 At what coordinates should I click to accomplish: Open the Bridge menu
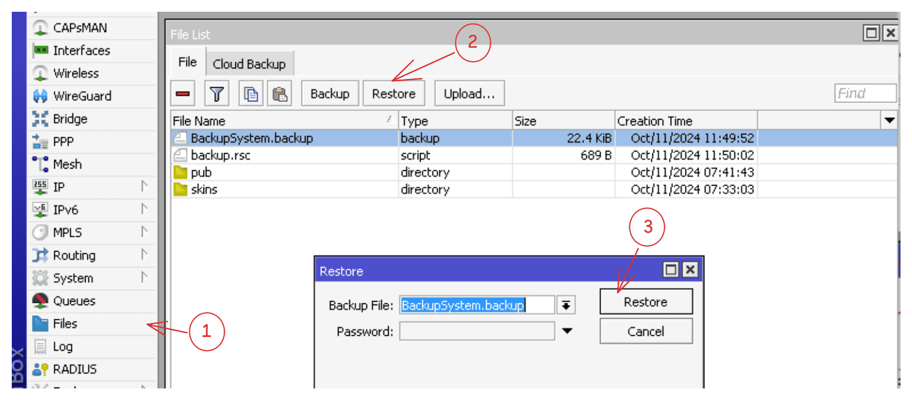[70, 119]
